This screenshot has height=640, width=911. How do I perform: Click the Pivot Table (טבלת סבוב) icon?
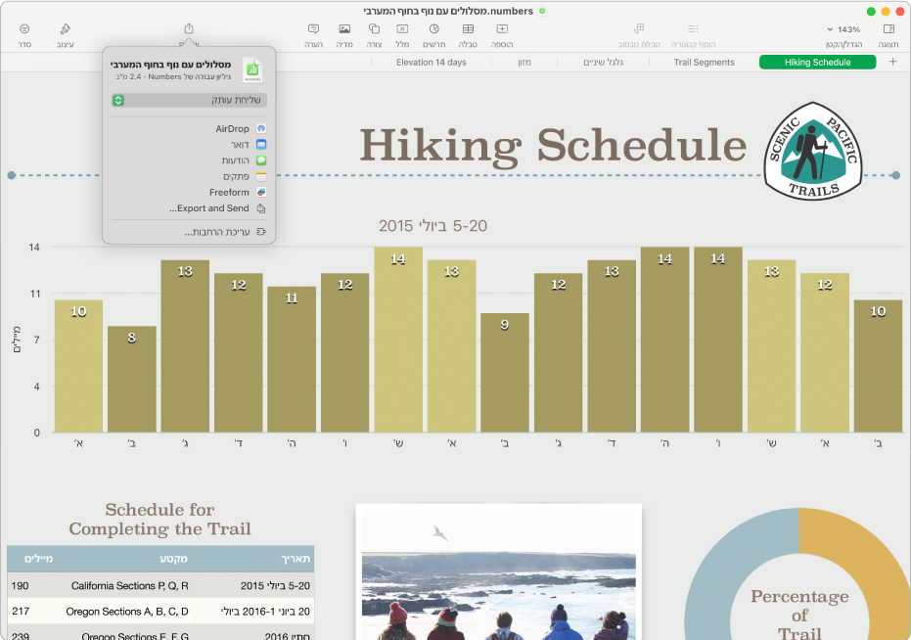click(639, 28)
